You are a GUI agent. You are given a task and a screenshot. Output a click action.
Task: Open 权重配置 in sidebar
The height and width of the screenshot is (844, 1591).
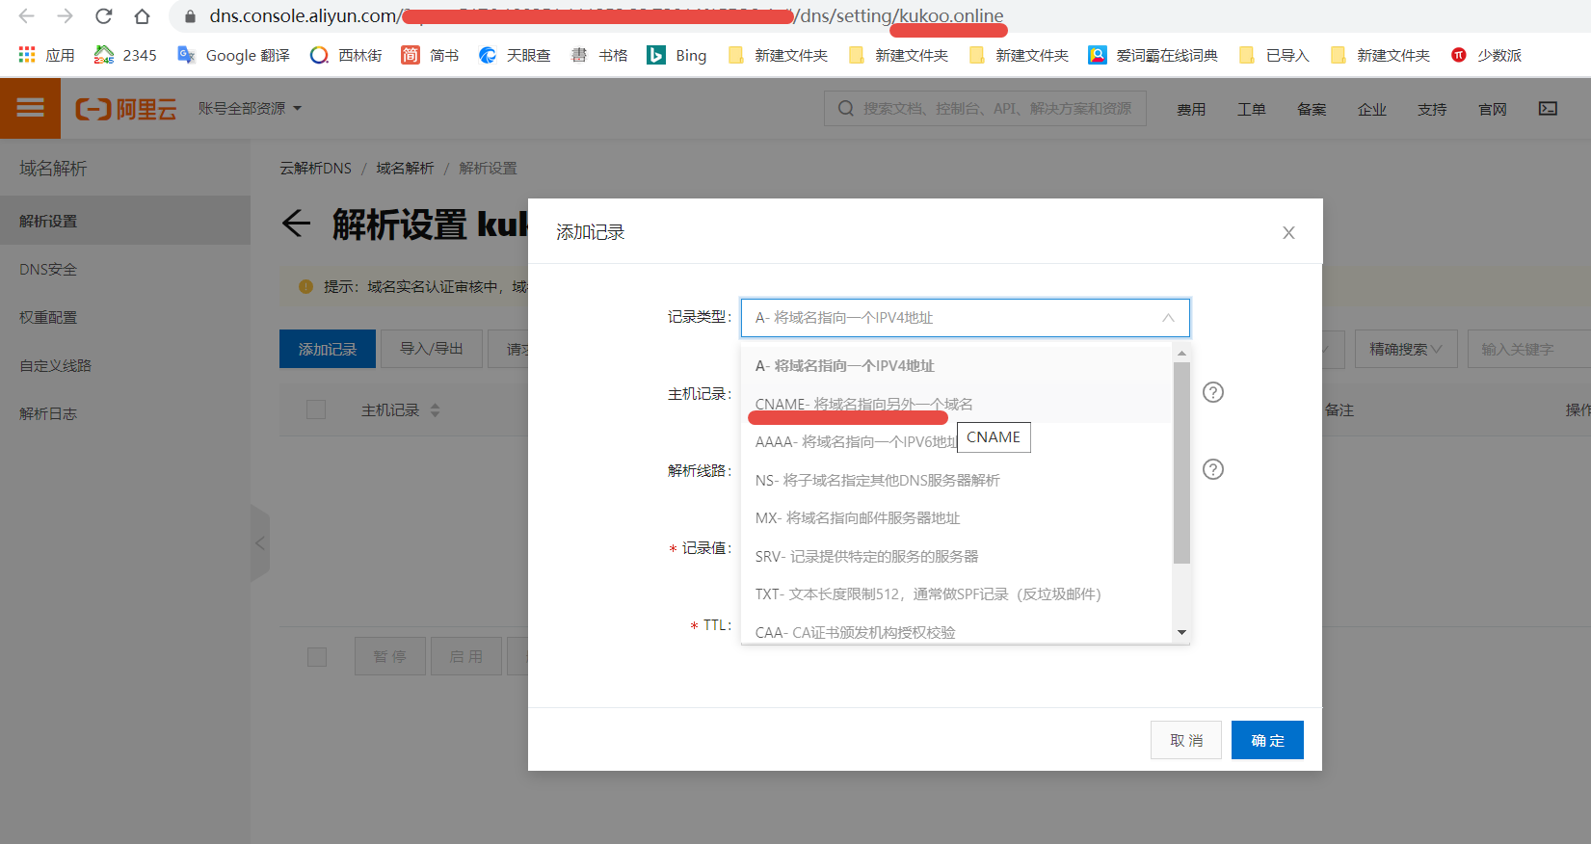(x=125, y=317)
